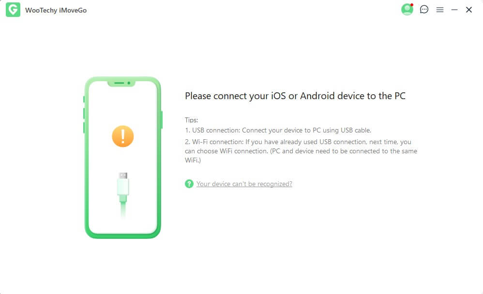Click the WooTechy iMoveGo green logo

[13, 10]
